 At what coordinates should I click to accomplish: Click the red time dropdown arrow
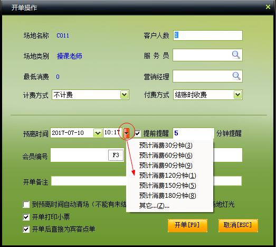click(126, 133)
